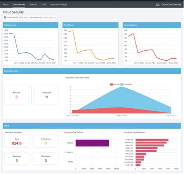Open the Resolved incidents card
Image resolution: width=184 pixels, height=174 pixels.
(17, 159)
